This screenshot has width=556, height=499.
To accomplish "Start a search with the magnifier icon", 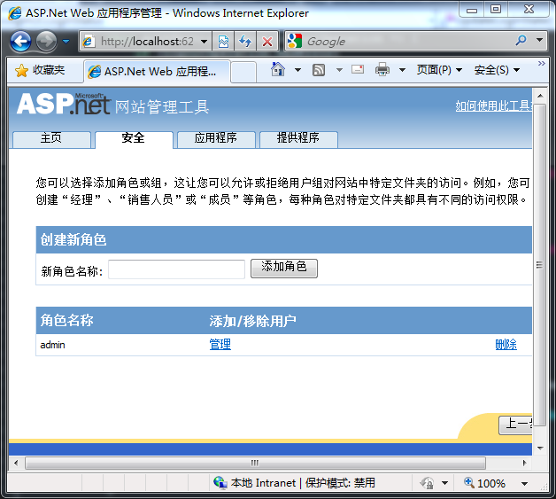I will [x=521, y=41].
